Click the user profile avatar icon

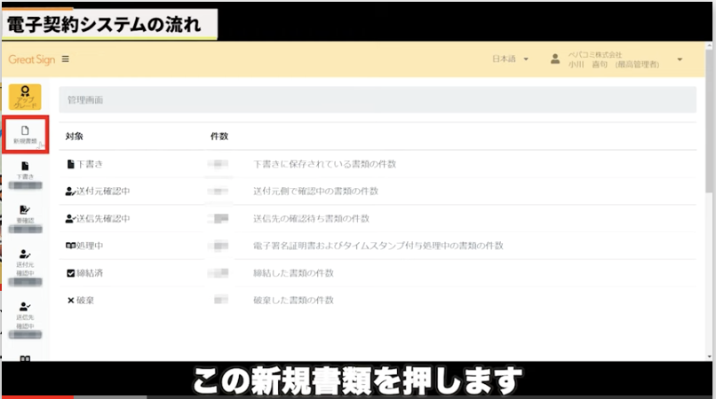(555, 59)
